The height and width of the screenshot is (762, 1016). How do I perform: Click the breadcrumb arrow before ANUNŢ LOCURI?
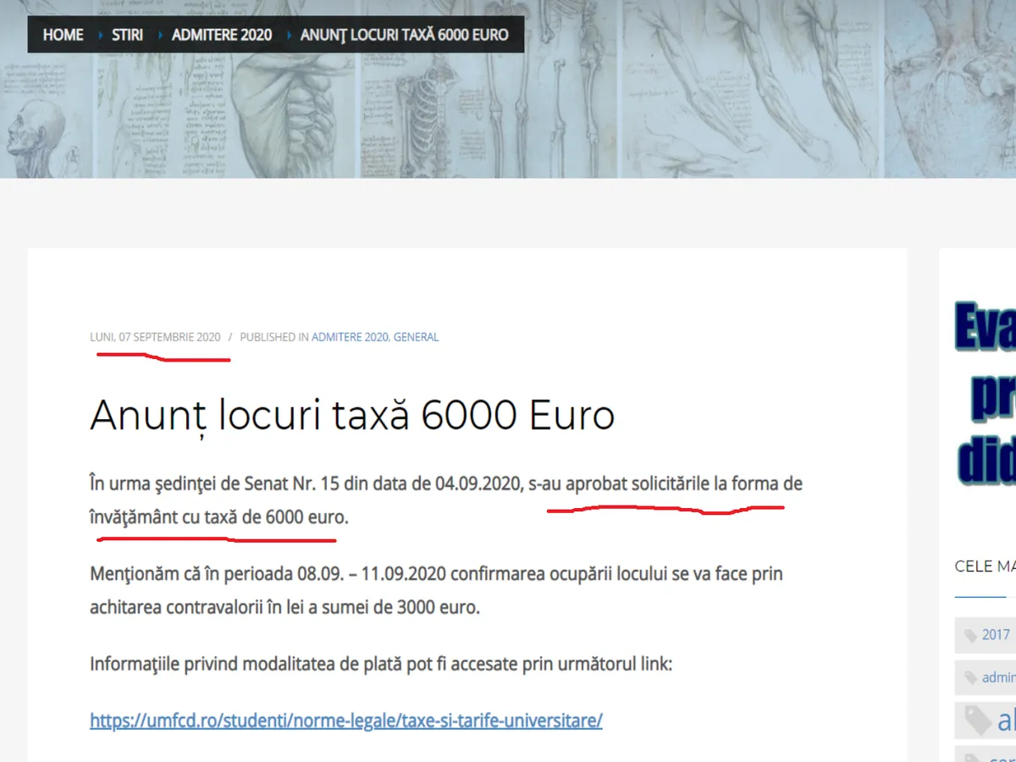287,35
